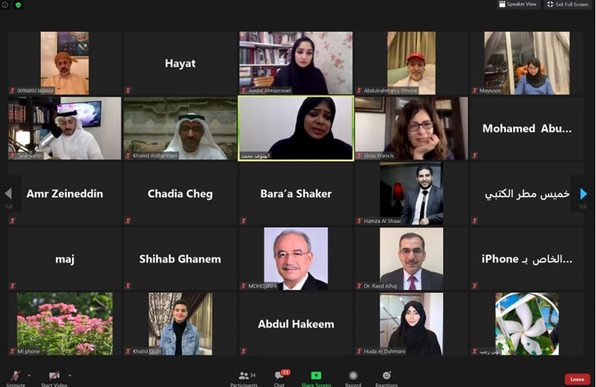Open the Reactions menu
Image resolution: width=596 pixels, height=387 pixels.
point(386,375)
